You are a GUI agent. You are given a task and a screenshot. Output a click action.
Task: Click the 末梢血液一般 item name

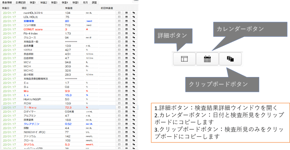(31, 42)
